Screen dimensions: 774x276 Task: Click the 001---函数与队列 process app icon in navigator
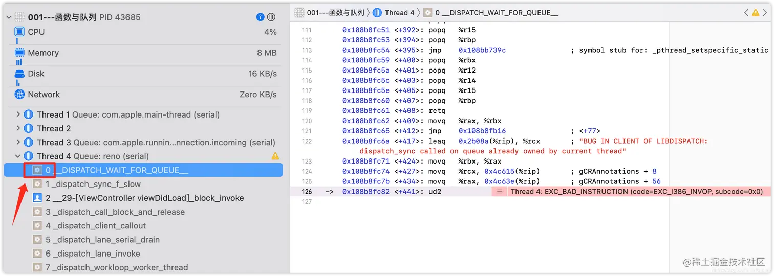(19, 17)
